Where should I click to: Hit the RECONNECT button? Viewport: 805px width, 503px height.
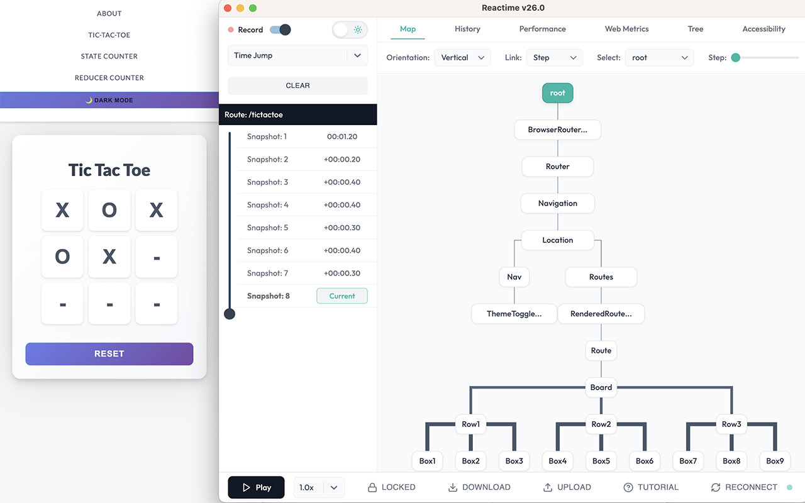[x=744, y=487]
